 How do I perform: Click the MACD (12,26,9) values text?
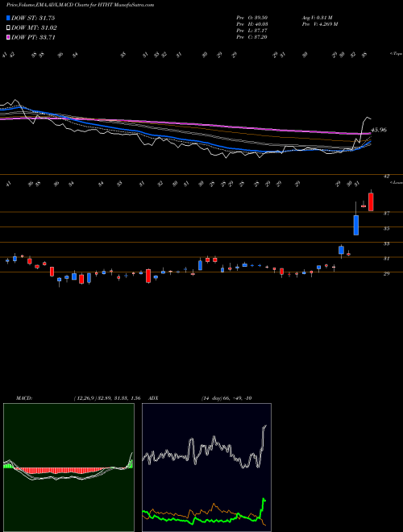[x=107, y=398]
